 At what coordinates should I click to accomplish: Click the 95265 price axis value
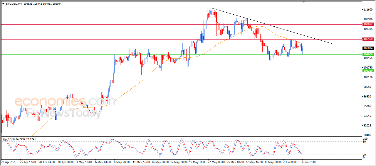[x=367, y=106]
